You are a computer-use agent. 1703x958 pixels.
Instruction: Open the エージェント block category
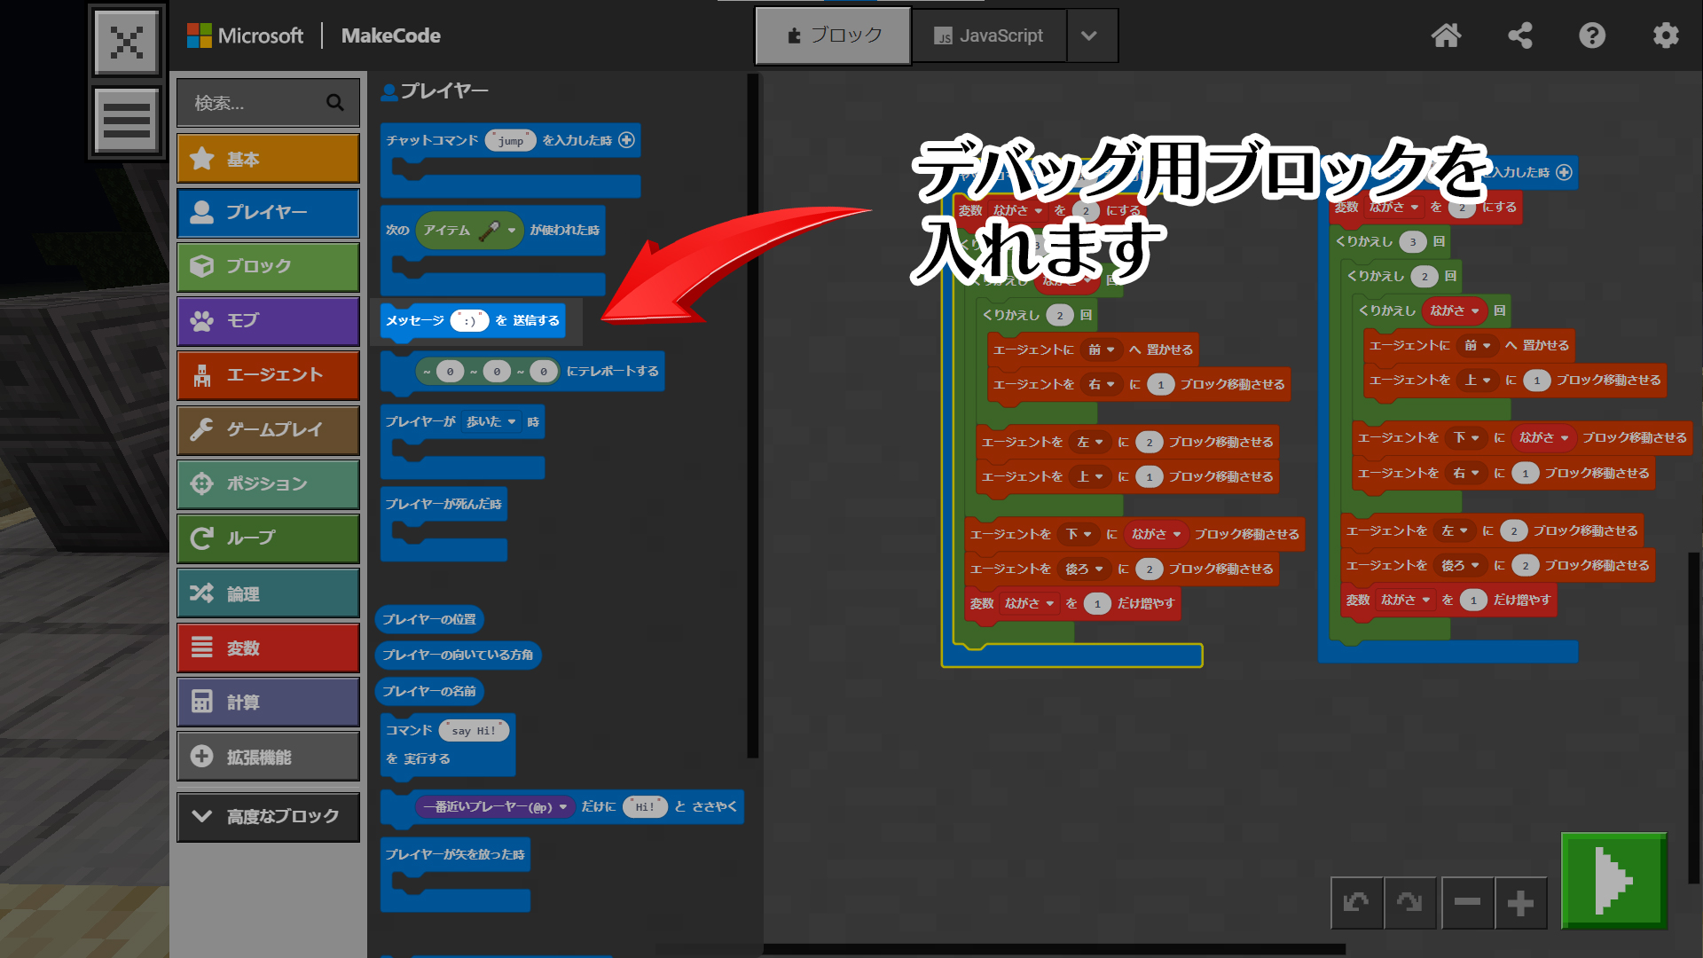[x=268, y=375]
